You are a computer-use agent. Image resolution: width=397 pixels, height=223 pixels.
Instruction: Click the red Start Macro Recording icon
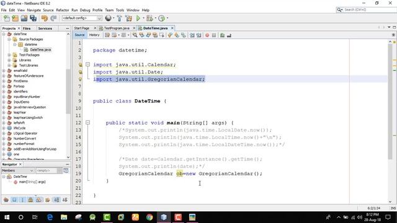tap(207, 35)
